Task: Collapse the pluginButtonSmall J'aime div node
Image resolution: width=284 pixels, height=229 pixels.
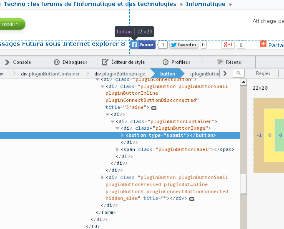Action: pyautogui.click(x=102, y=87)
